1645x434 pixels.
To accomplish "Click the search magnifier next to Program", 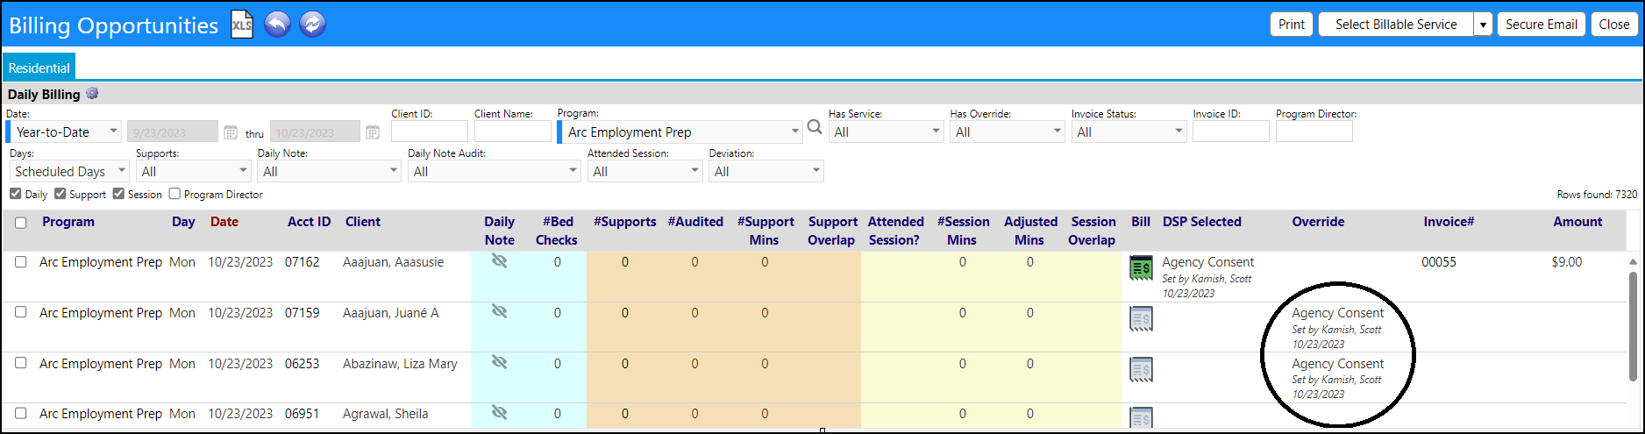I will coord(815,128).
